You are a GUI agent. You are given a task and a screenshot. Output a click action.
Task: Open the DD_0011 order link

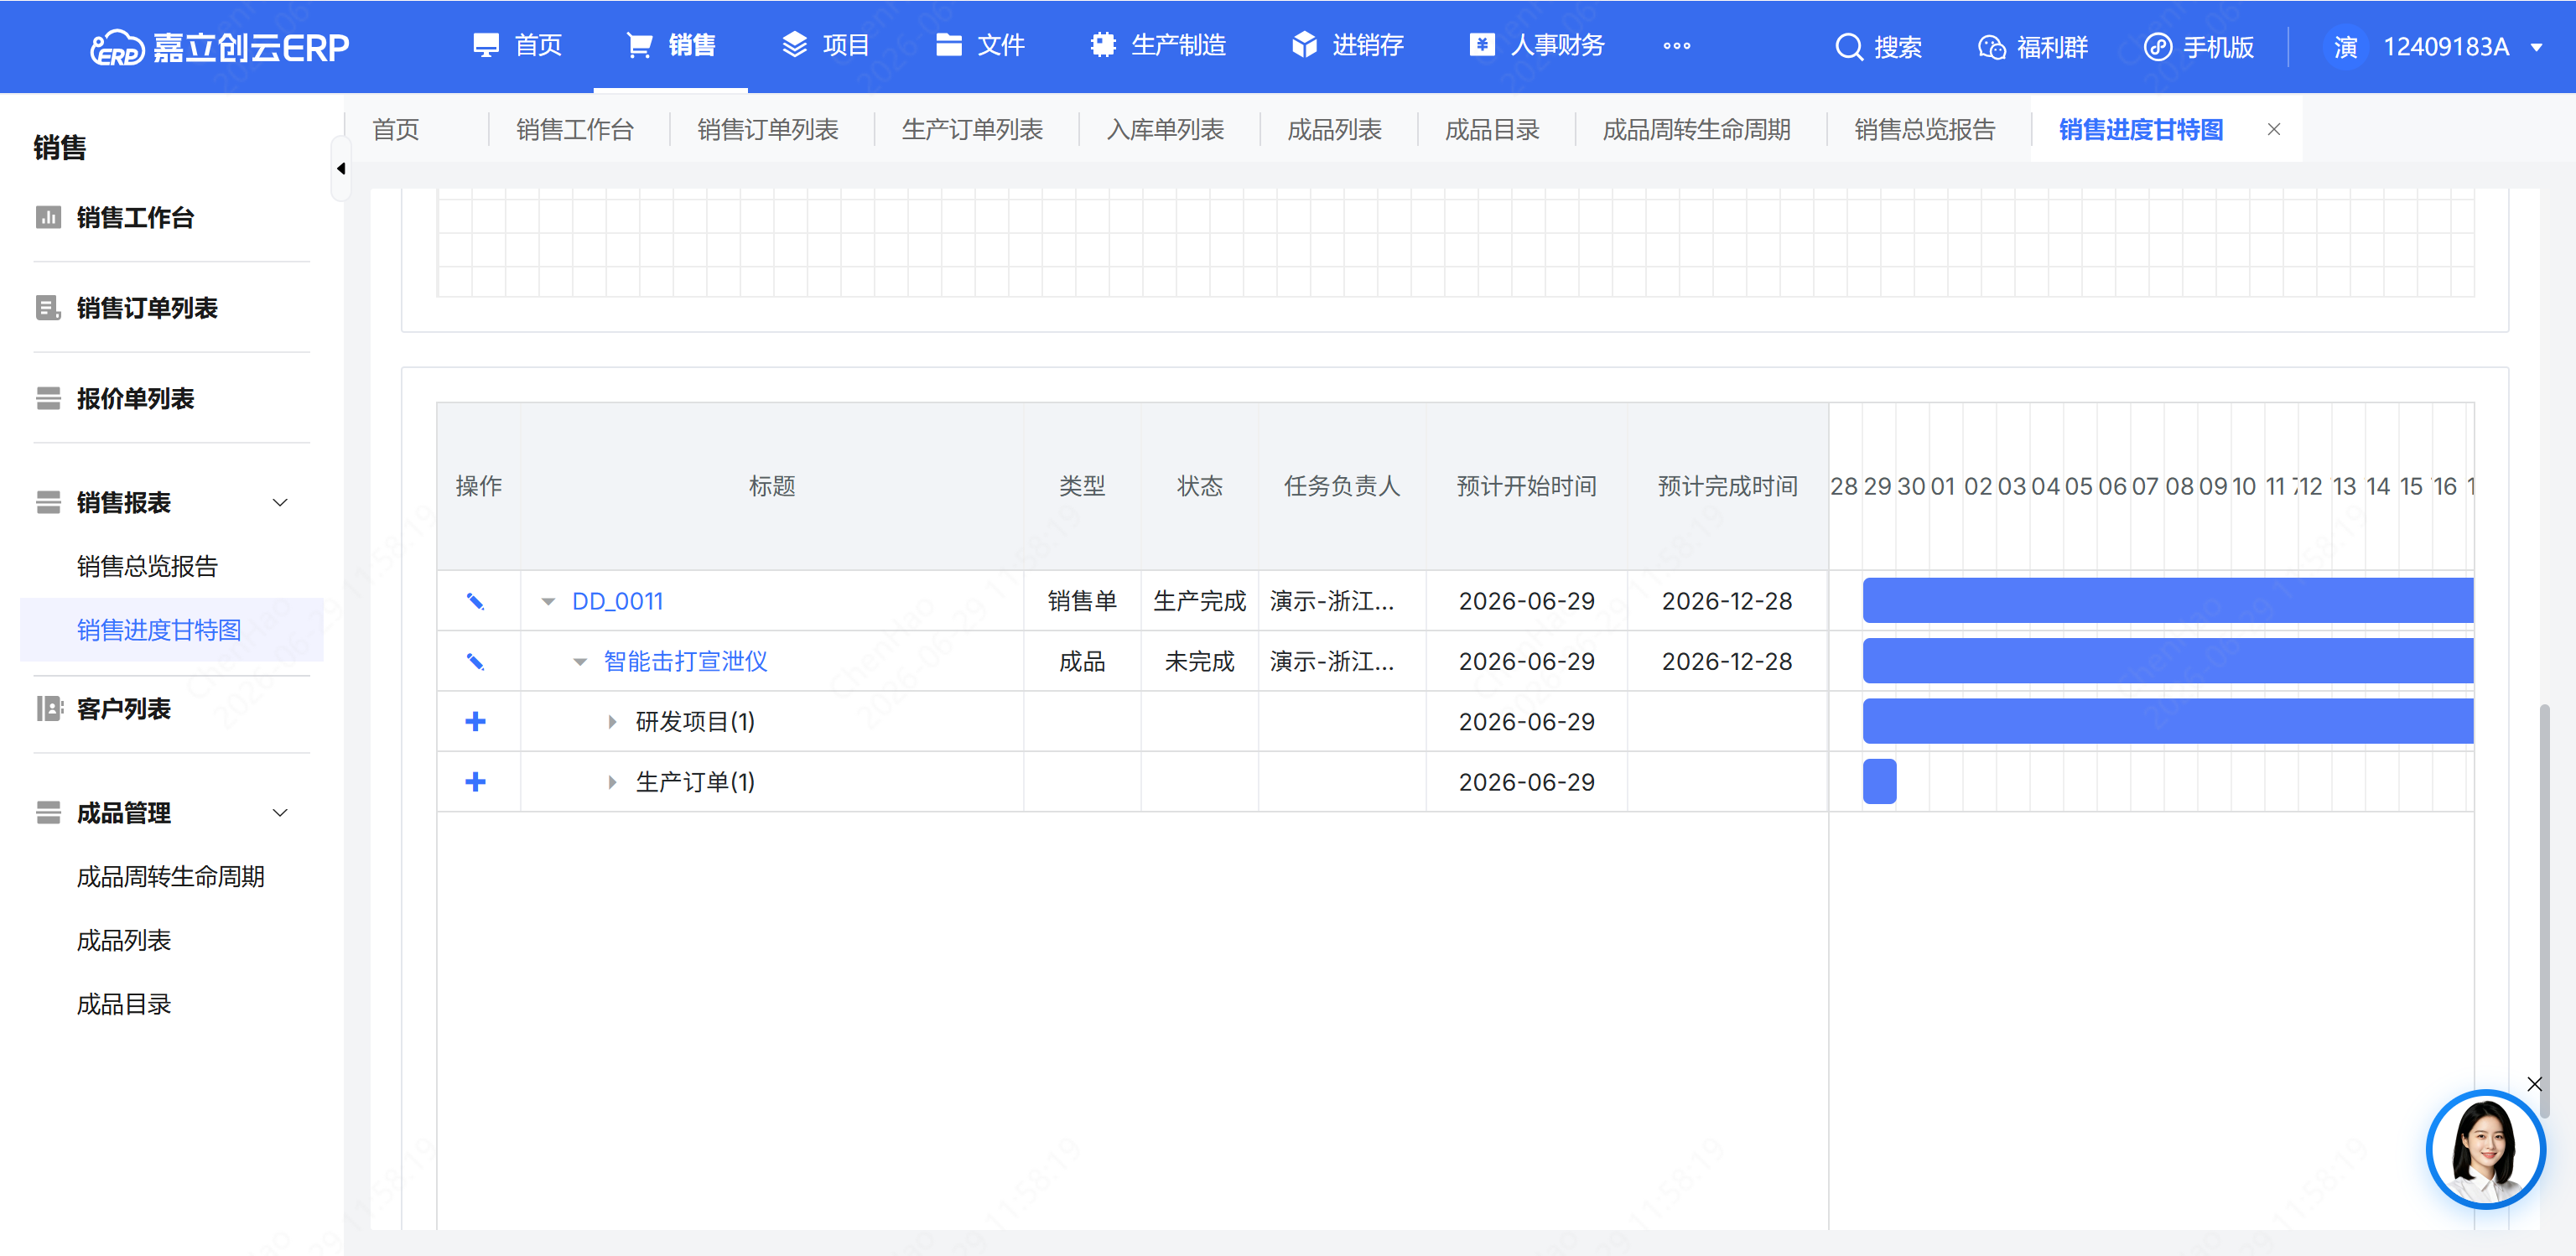point(618,601)
